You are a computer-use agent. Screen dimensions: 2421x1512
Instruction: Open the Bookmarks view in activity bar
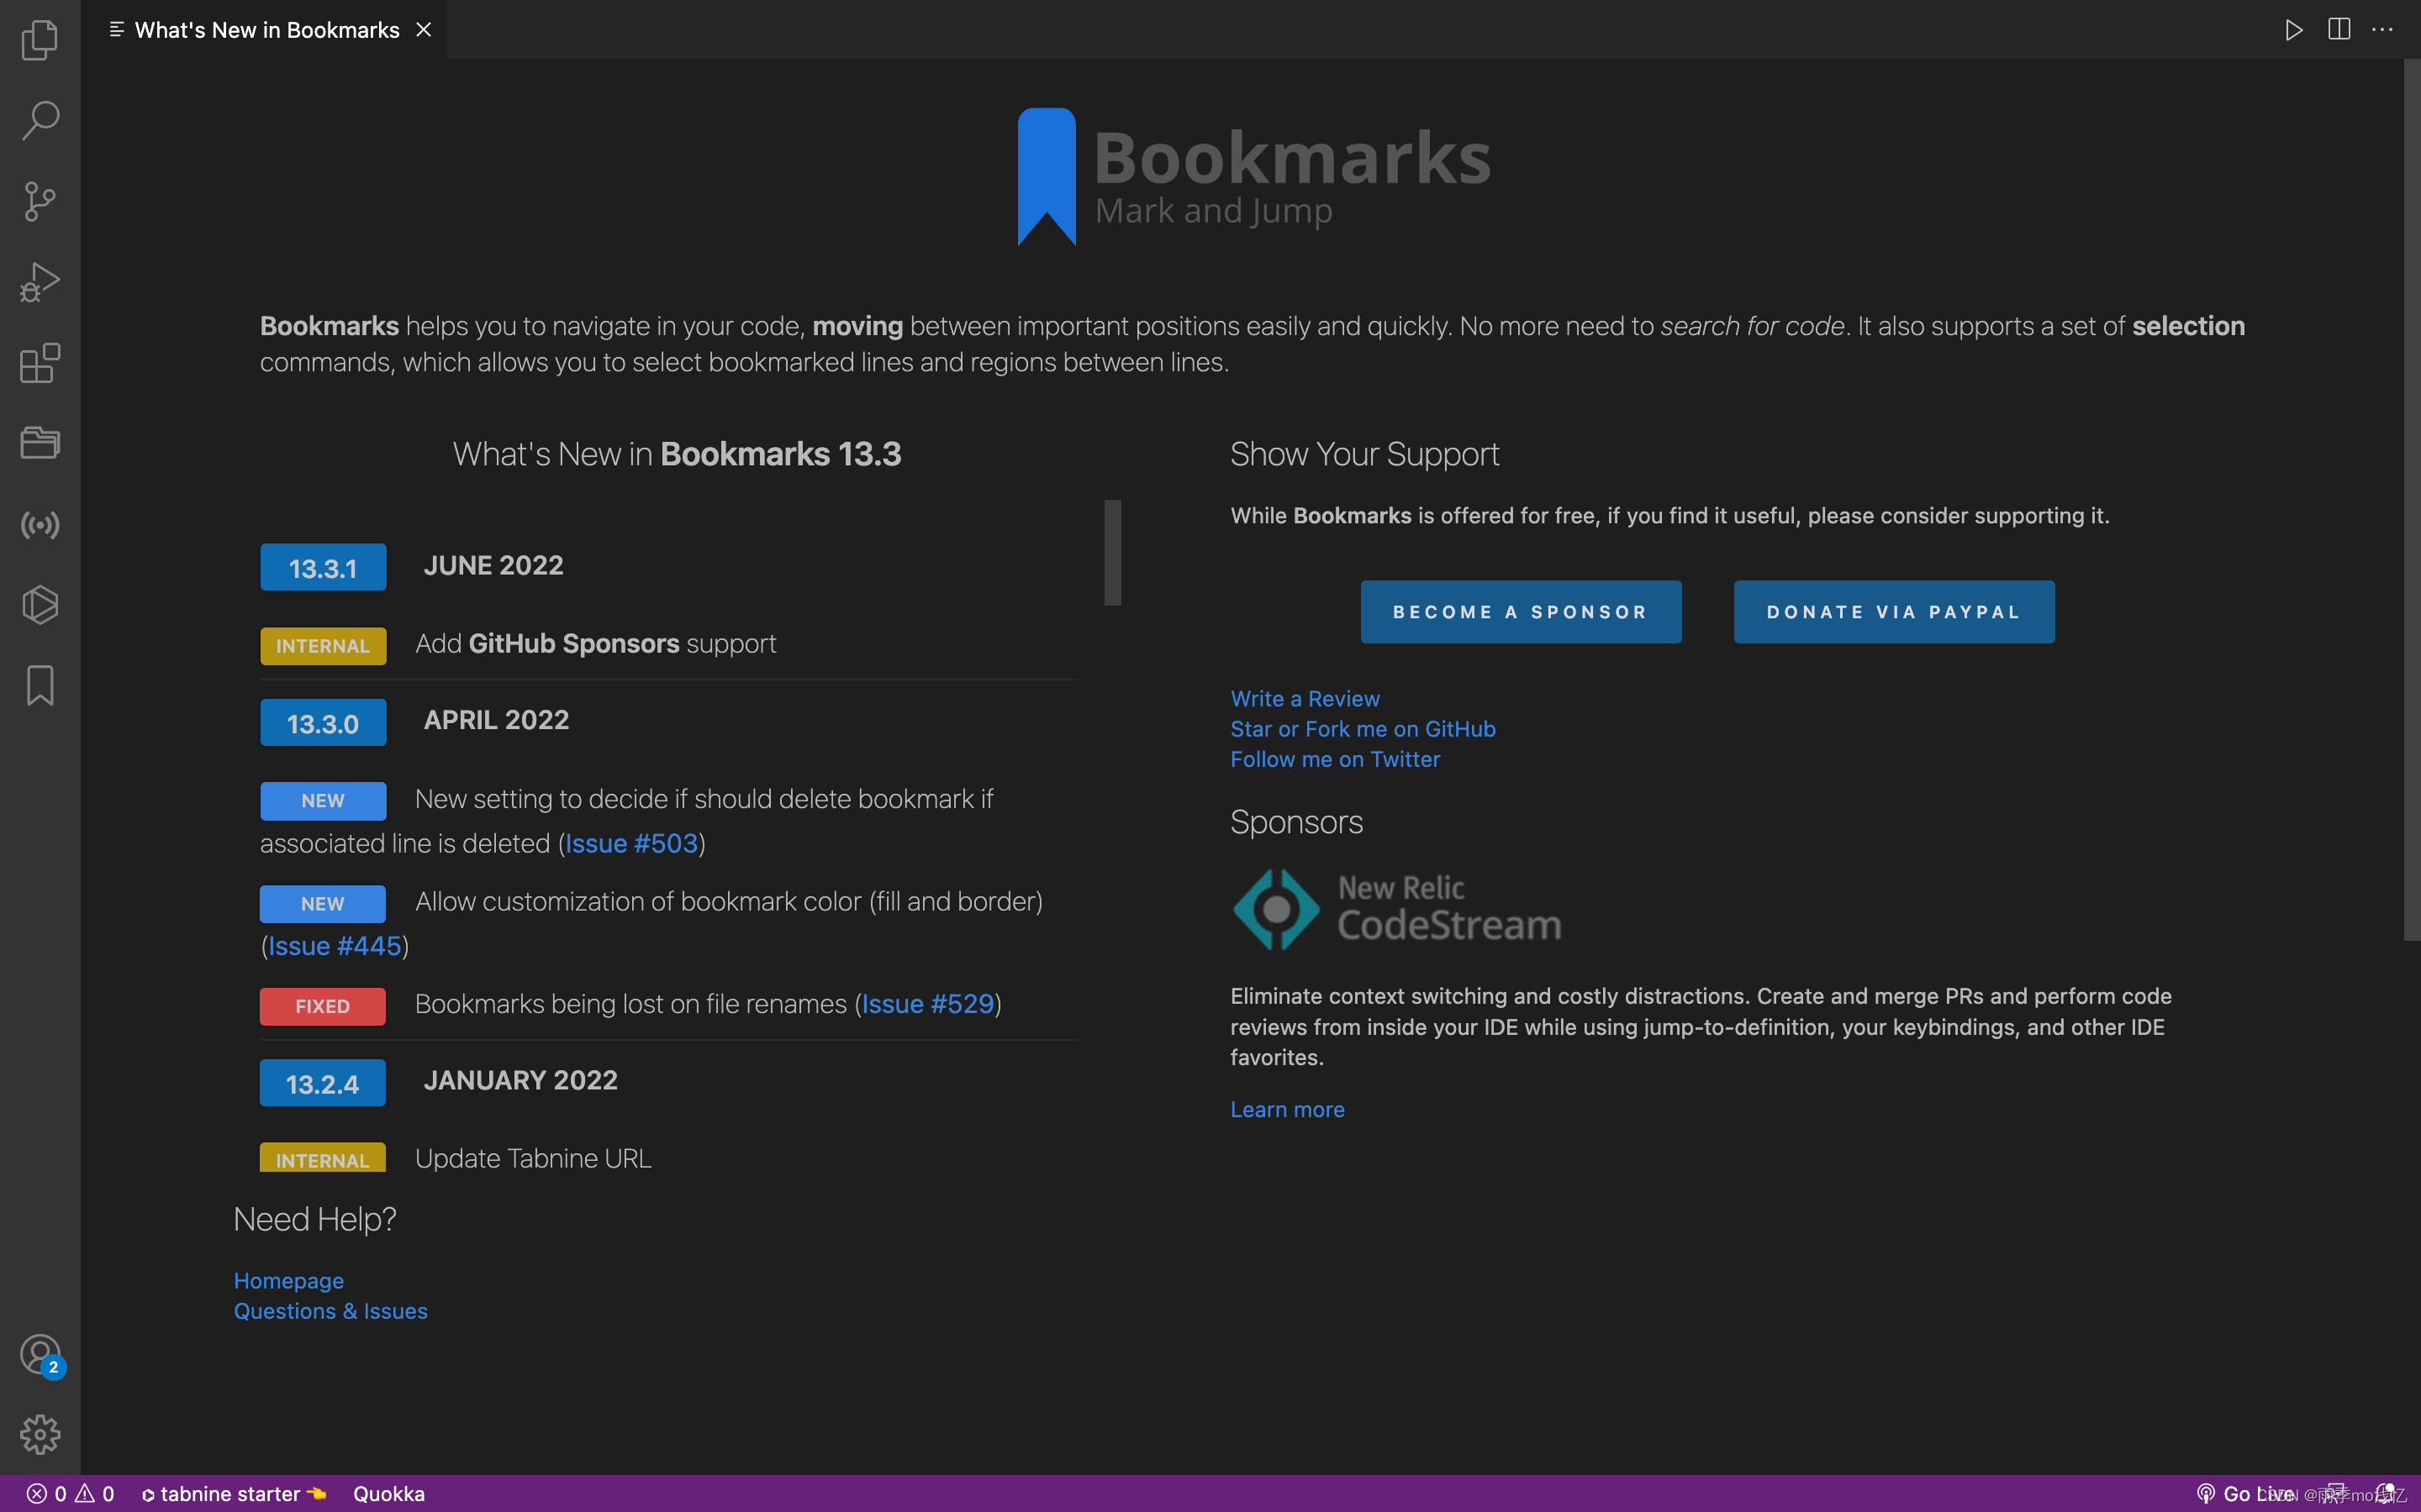coord(40,686)
